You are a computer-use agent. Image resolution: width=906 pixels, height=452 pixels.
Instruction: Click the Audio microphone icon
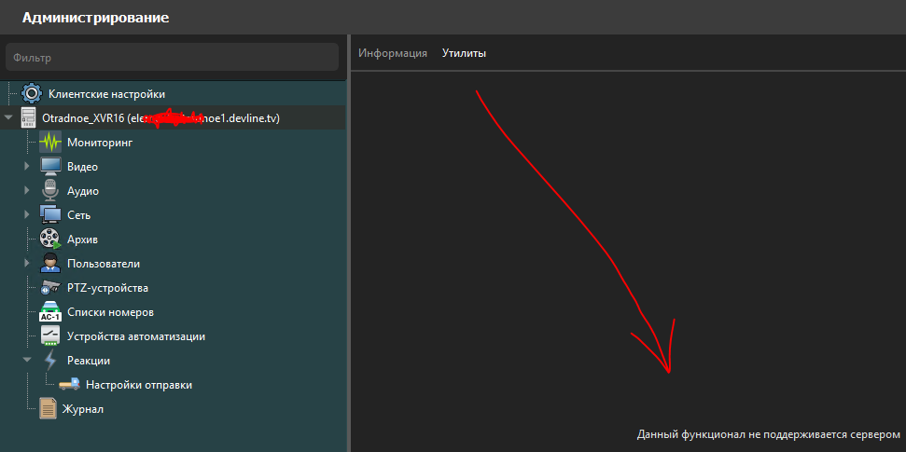(x=50, y=190)
